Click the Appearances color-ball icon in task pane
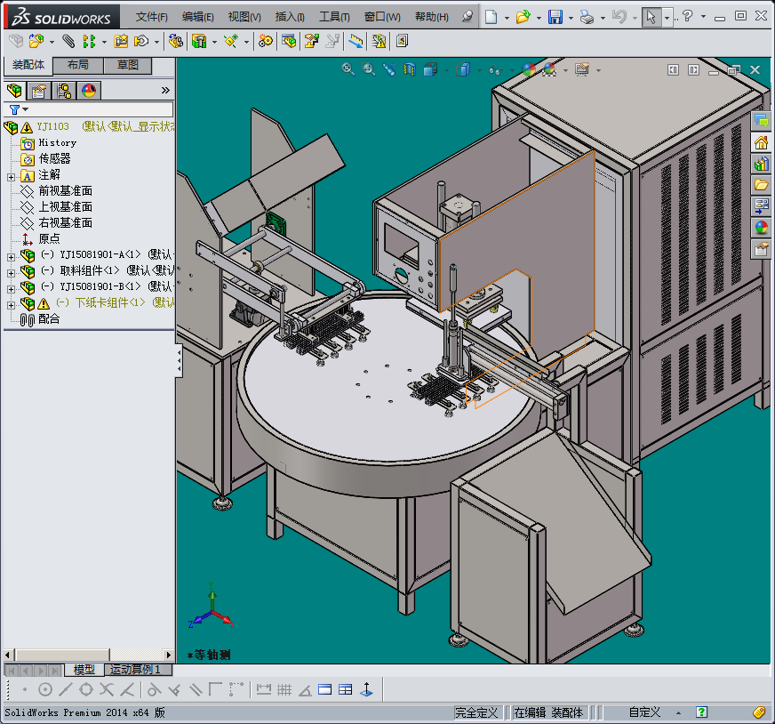The height and width of the screenshot is (724, 775). pos(761,228)
